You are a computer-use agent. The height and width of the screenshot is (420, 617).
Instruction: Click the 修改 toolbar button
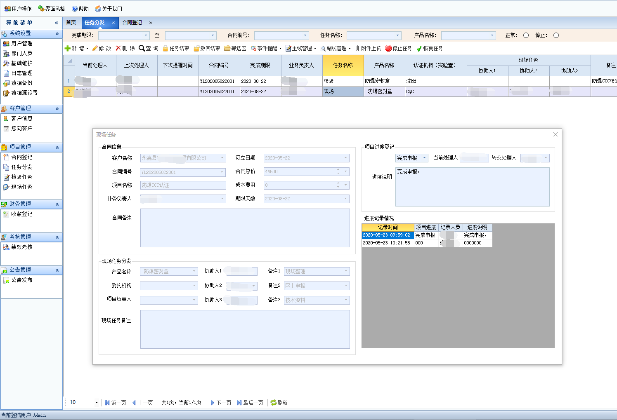point(102,48)
